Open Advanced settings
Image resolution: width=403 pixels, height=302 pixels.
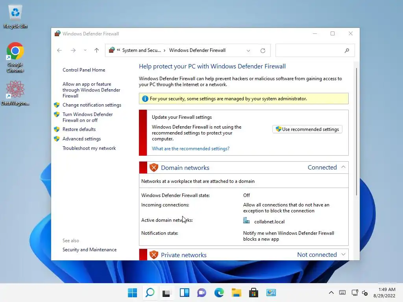click(81, 139)
